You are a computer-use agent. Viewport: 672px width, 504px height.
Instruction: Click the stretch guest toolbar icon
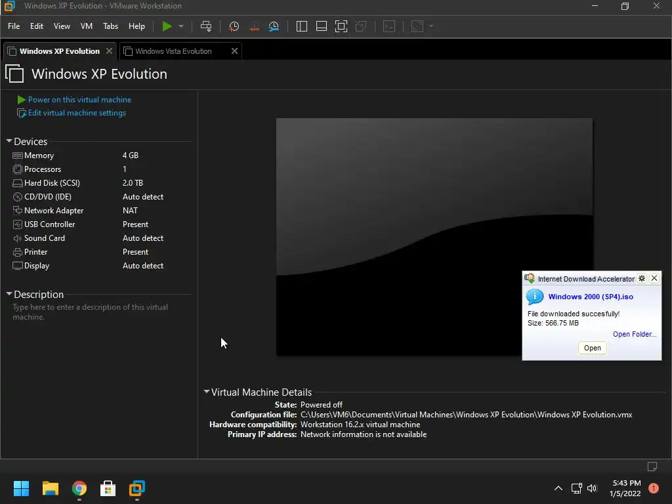tap(417, 26)
